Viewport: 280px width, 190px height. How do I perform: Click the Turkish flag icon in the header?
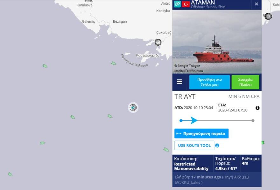(186, 4)
